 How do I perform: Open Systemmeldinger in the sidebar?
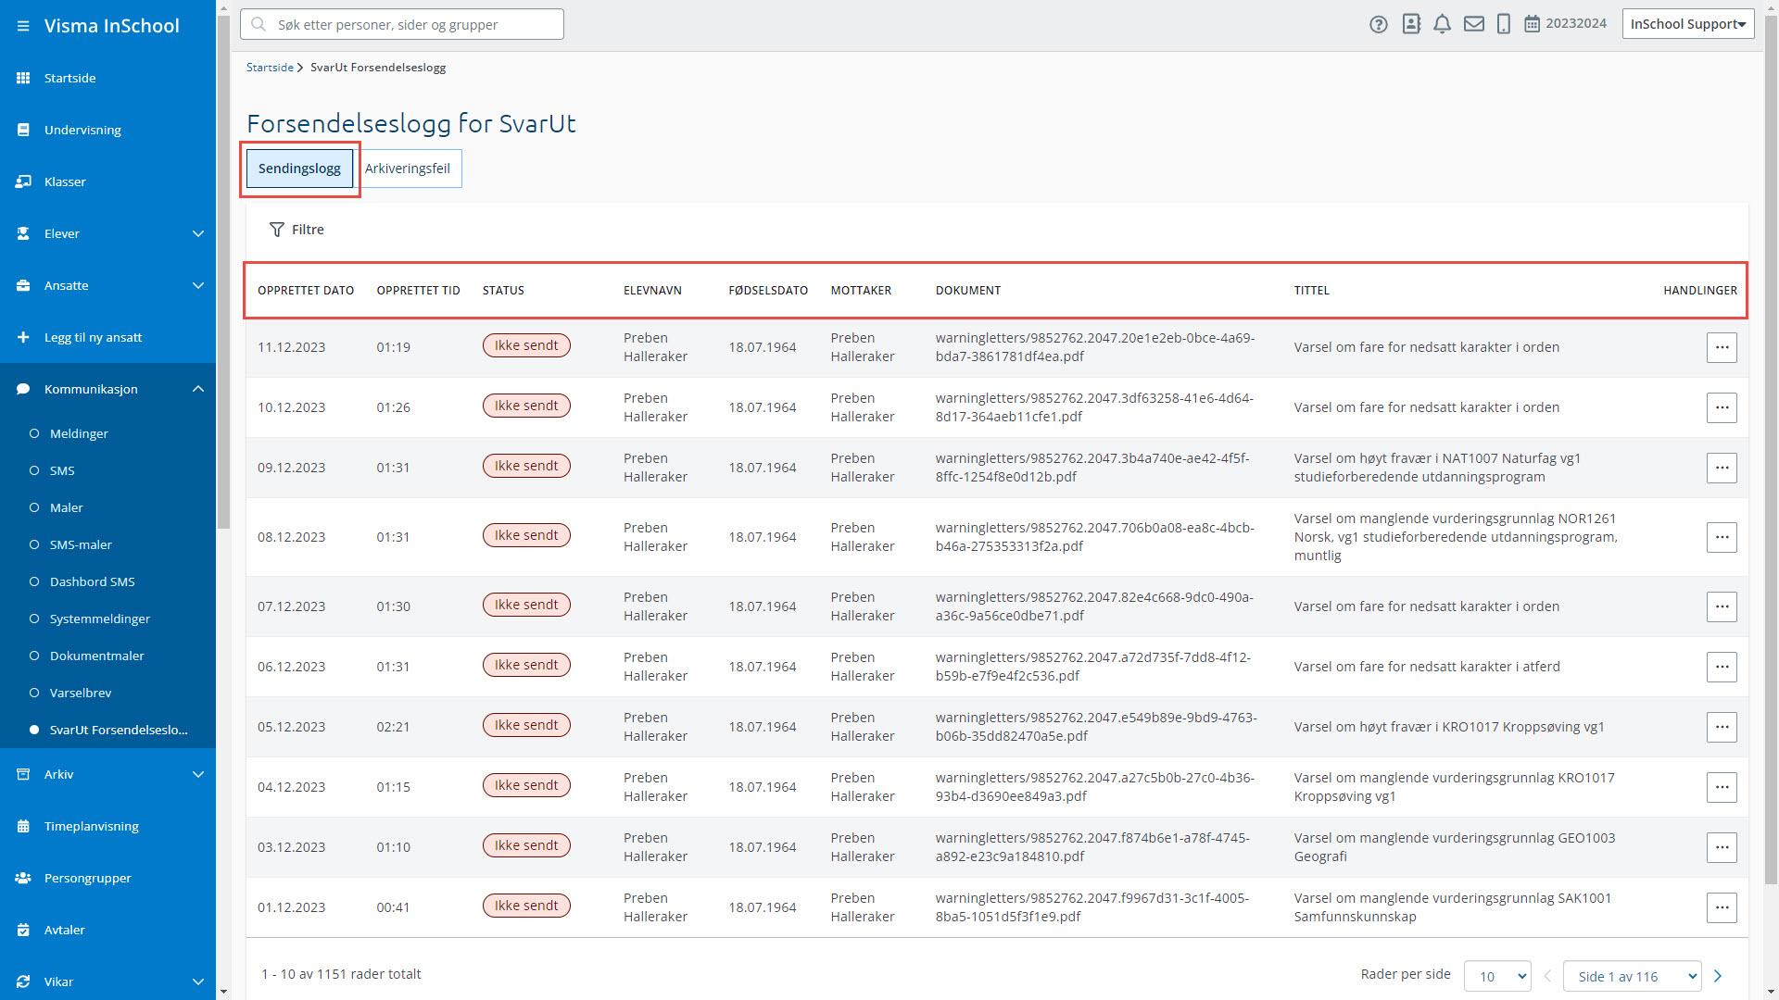(x=99, y=619)
